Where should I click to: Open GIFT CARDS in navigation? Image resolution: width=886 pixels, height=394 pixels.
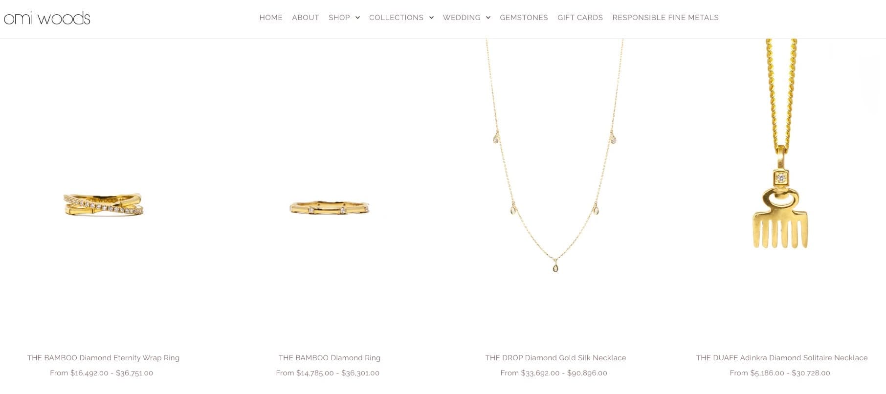pyautogui.click(x=580, y=18)
